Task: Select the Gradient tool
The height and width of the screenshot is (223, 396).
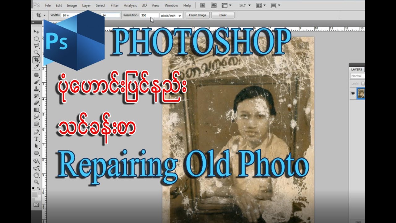Action: (37, 110)
